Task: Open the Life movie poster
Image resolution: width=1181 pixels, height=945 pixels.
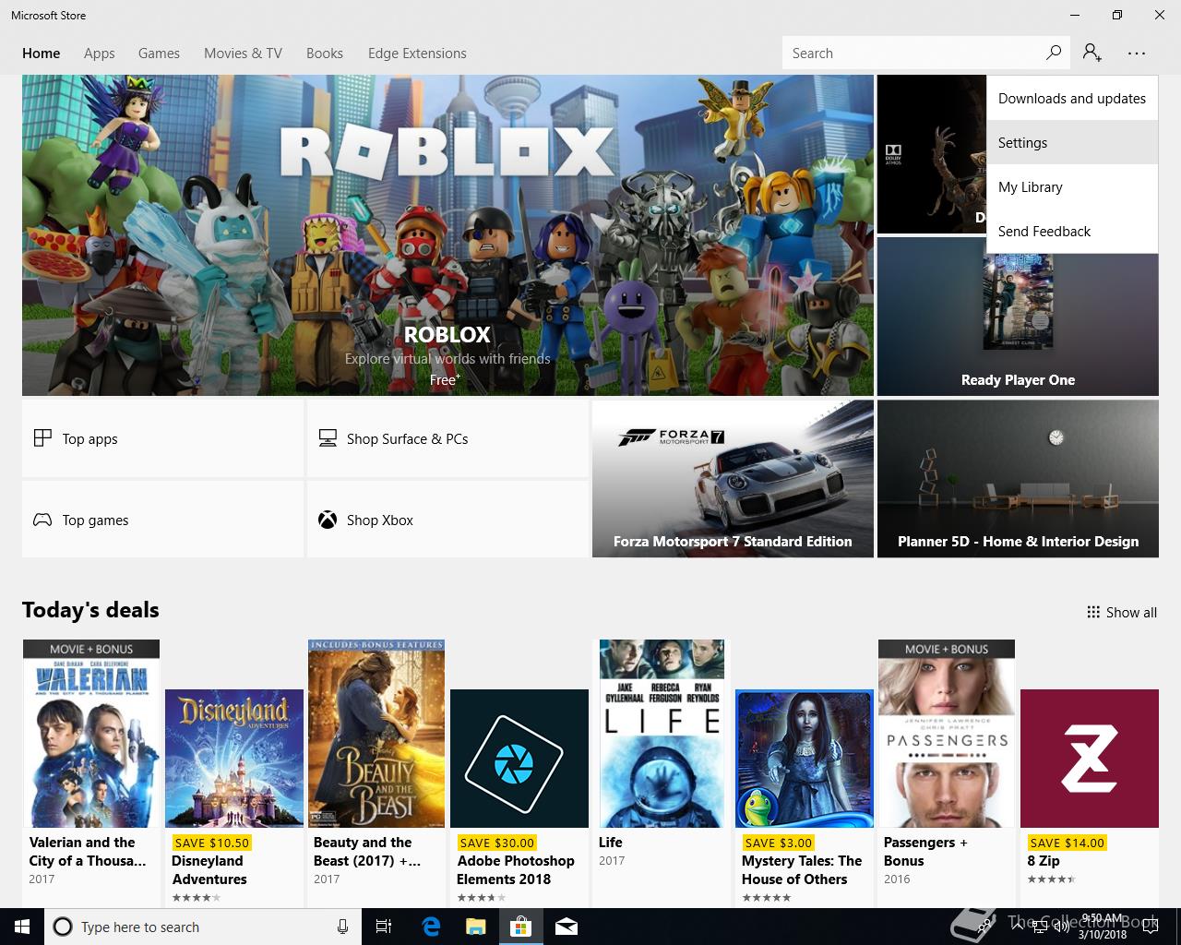Action: [x=662, y=734]
